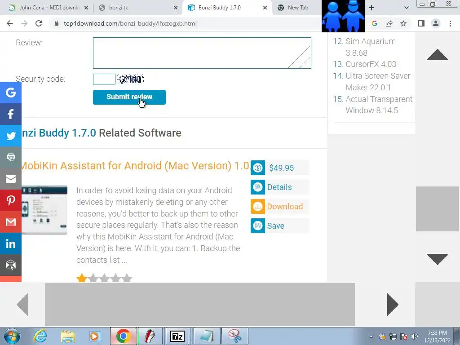Share via the Google sidebar icon
The height and width of the screenshot is (345, 460).
point(11,93)
